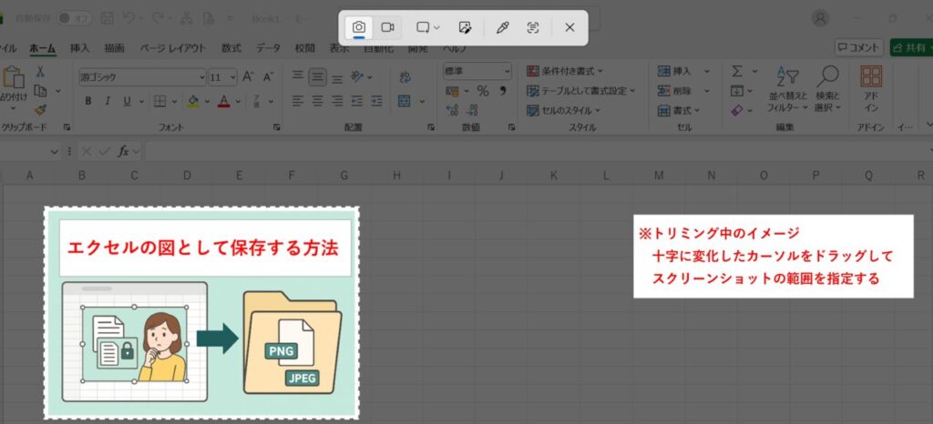Toggle Wrap Text icon
Image resolution: width=933 pixels, height=424 pixels.
[x=405, y=77]
